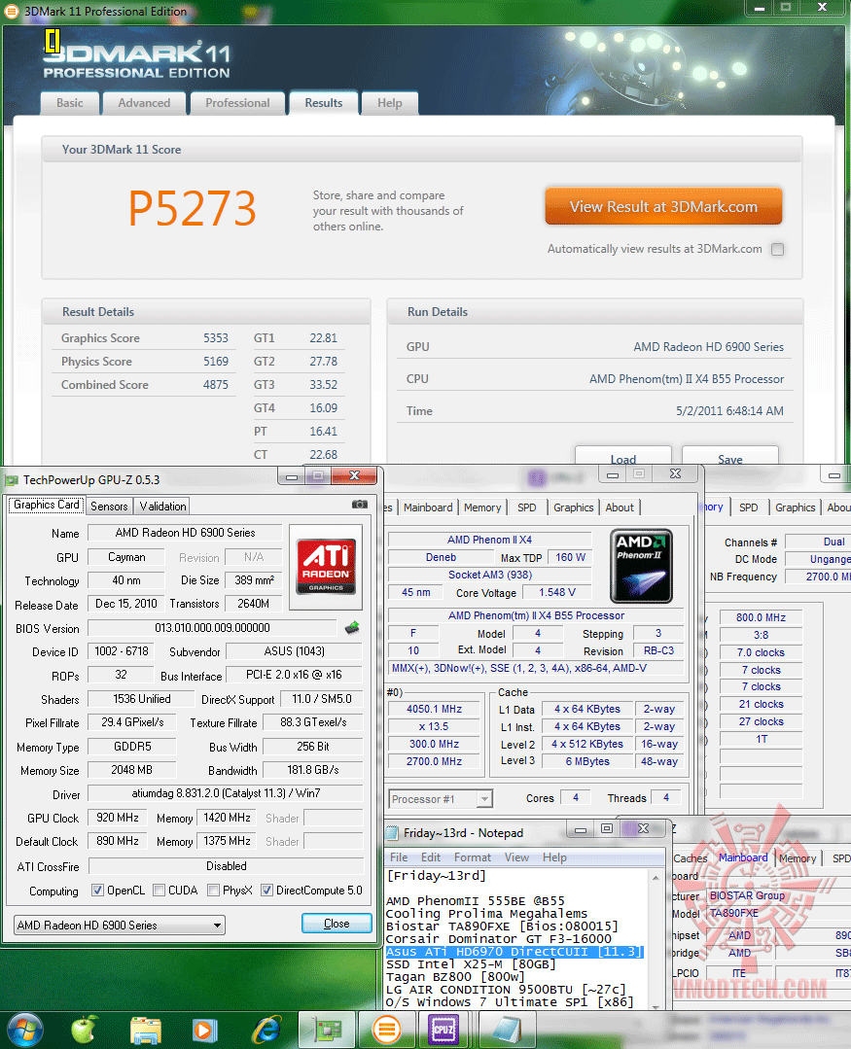Image resolution: width=851 pixels, height=1049 pixels.
Task: Click the Physics Score value 5169
Action: click(216, 362)
